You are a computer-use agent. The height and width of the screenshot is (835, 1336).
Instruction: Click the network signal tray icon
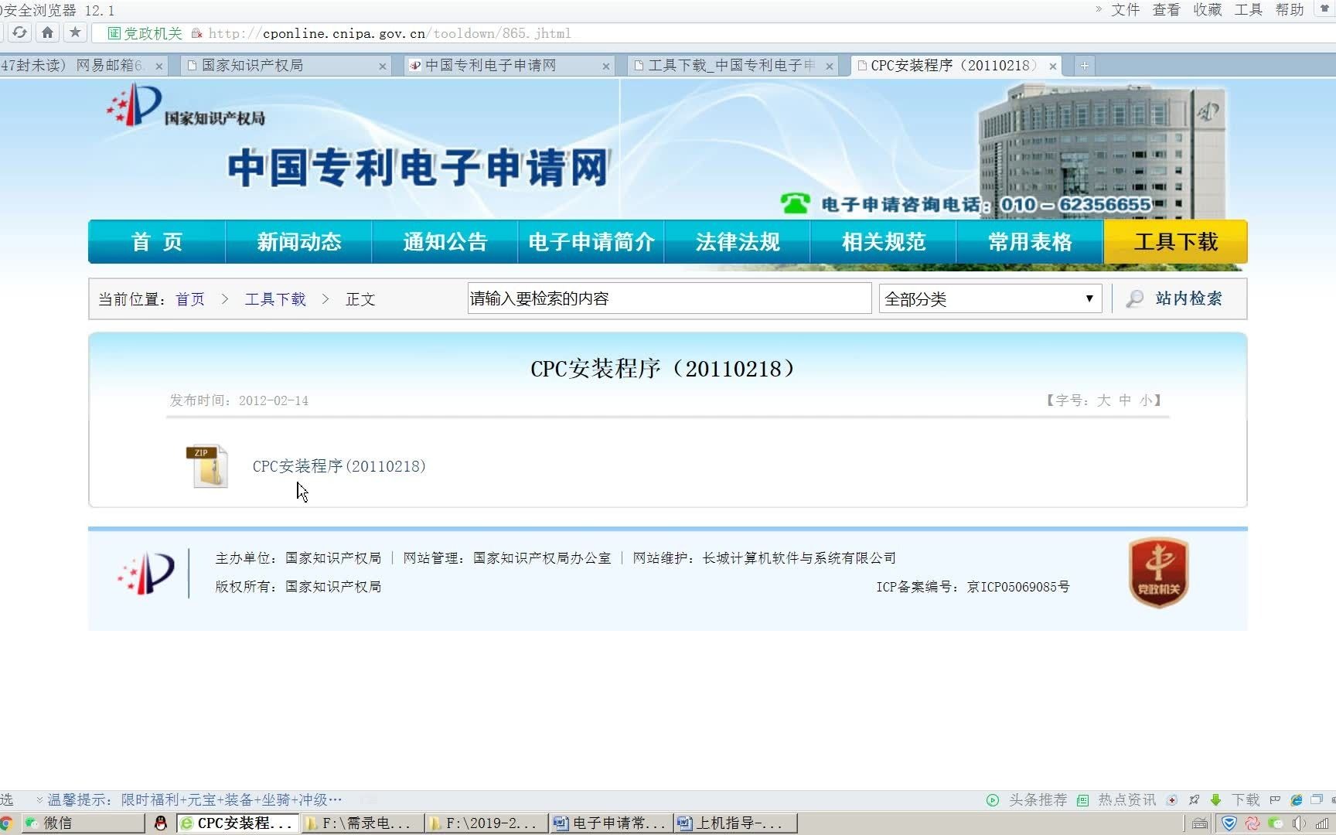coord(1321,823)
